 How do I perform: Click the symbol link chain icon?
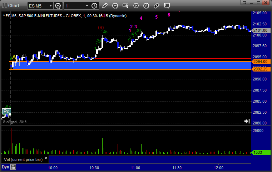tap(157, 6)
